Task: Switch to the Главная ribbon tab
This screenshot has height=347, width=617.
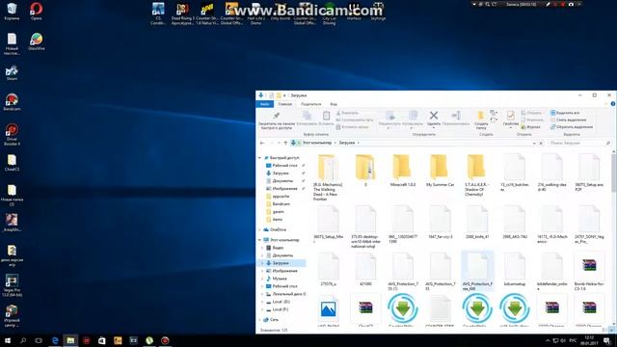Action: tap(285, 104)
